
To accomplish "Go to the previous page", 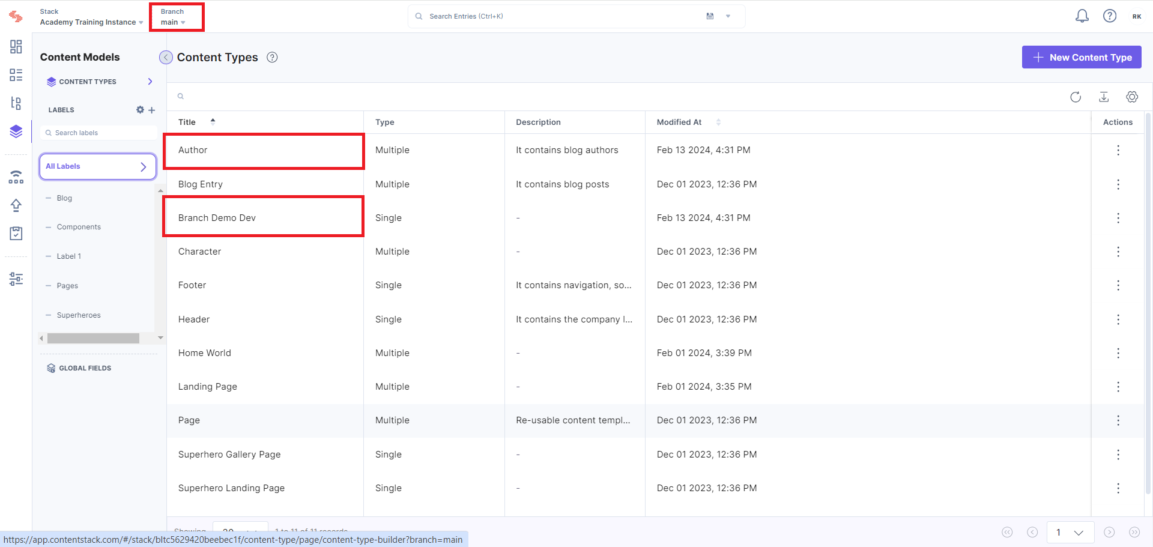I will tap(1032, 533).
